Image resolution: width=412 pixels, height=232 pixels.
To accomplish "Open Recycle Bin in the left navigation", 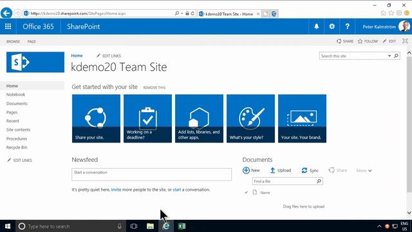I will coord(17,148).
